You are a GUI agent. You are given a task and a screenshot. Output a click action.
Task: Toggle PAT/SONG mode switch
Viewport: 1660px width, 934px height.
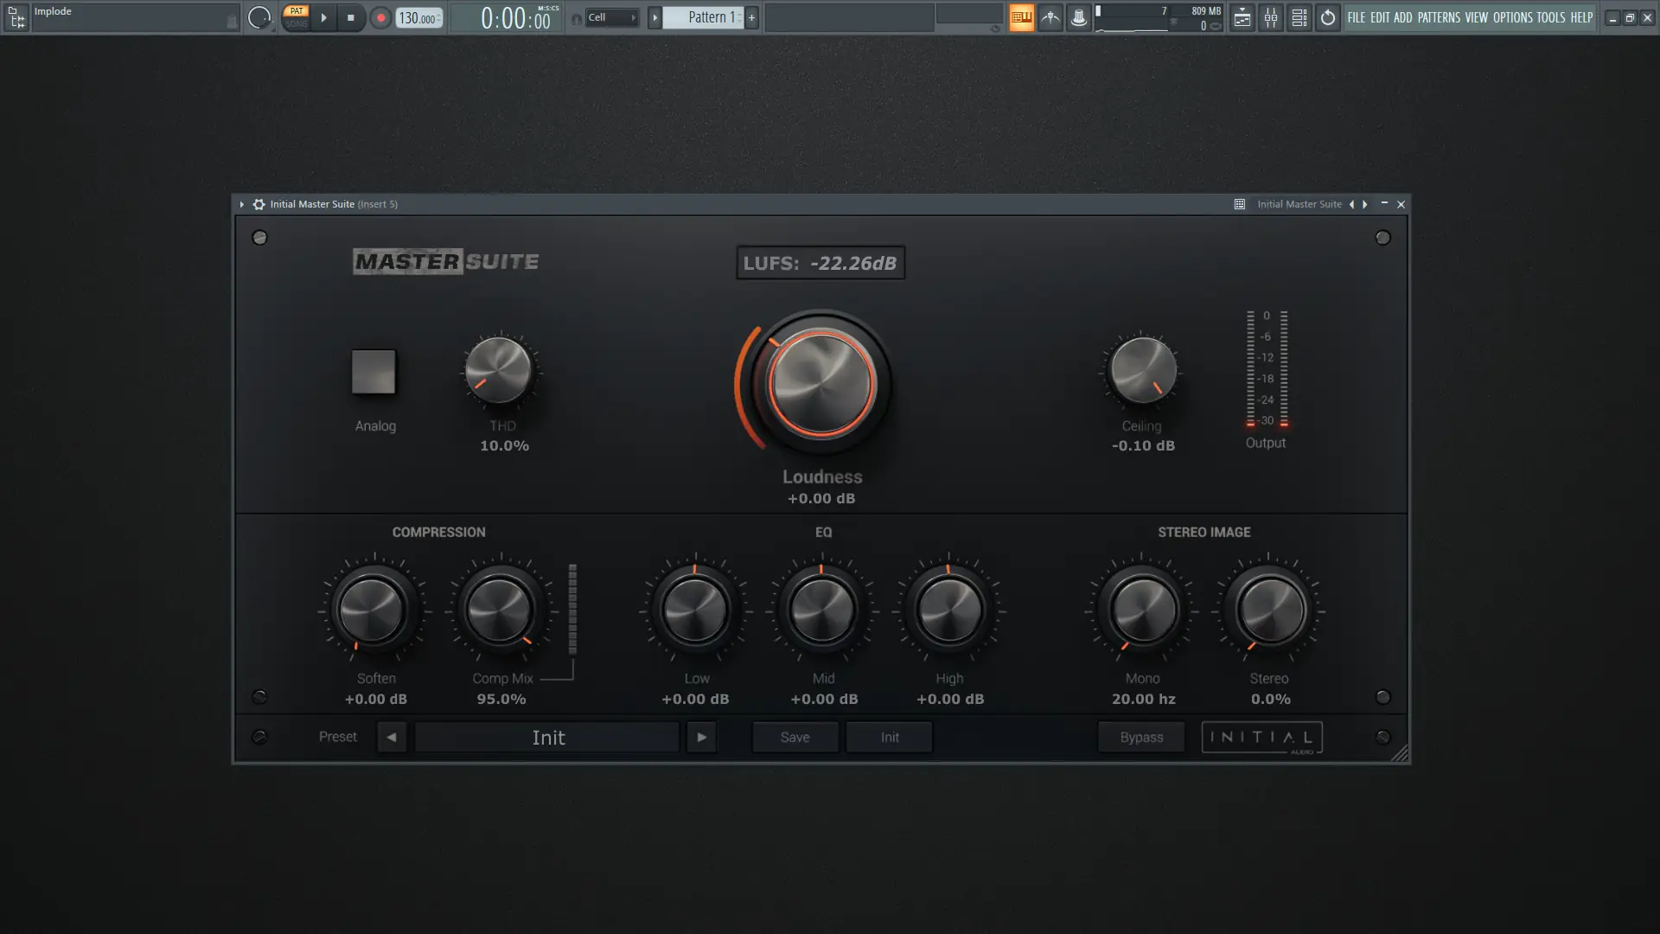[297, 17]
